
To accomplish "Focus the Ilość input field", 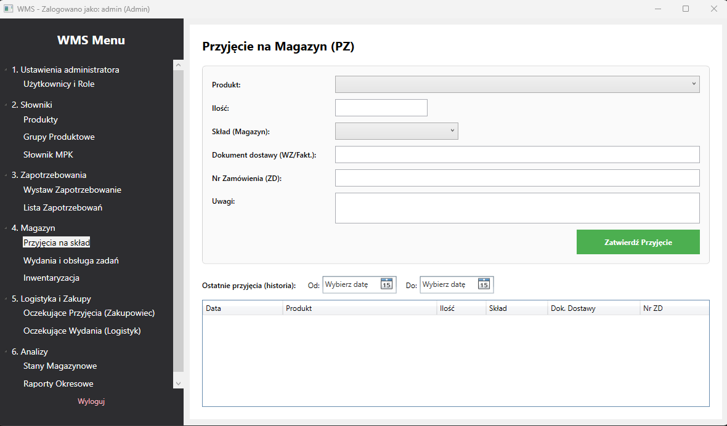I will tap(381, 108).
